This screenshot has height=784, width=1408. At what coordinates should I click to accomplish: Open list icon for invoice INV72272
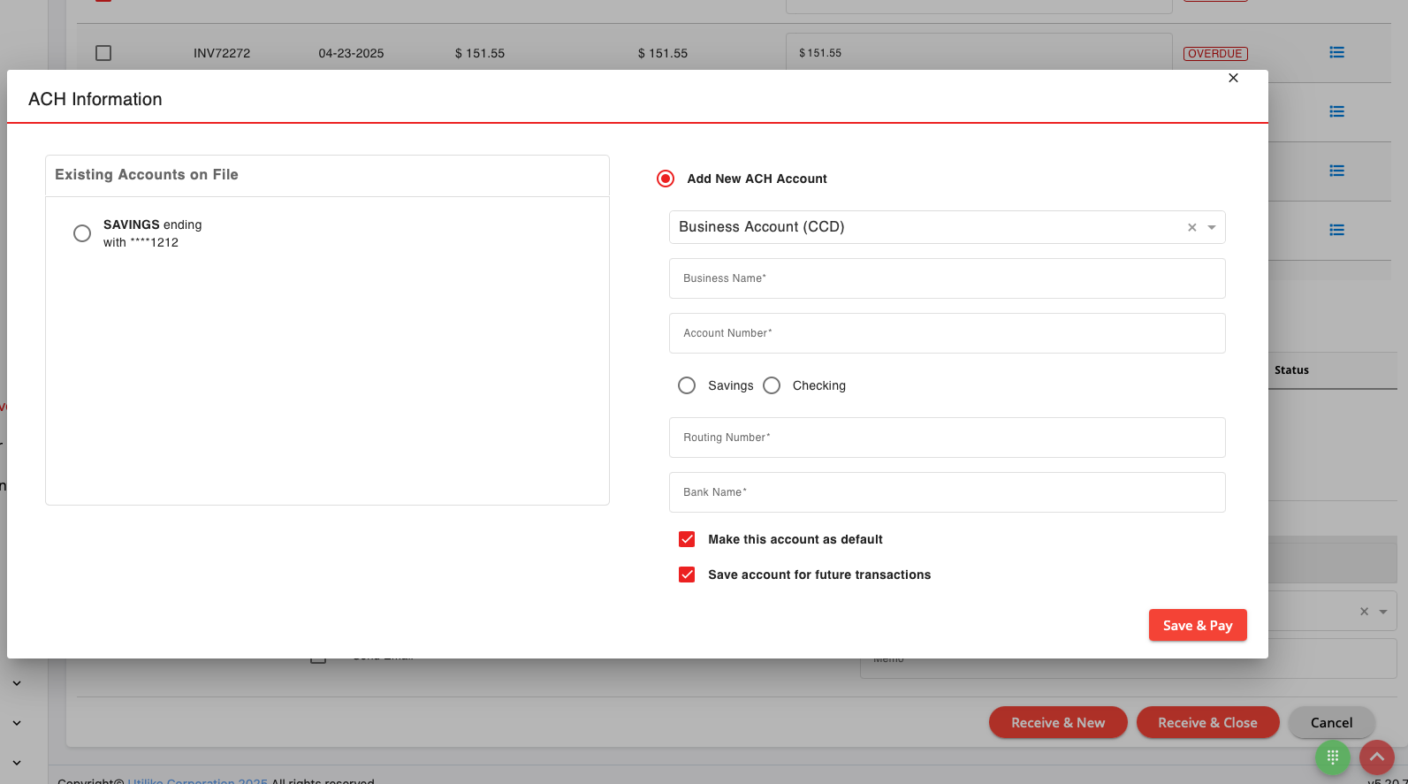tap(1336, 53)
